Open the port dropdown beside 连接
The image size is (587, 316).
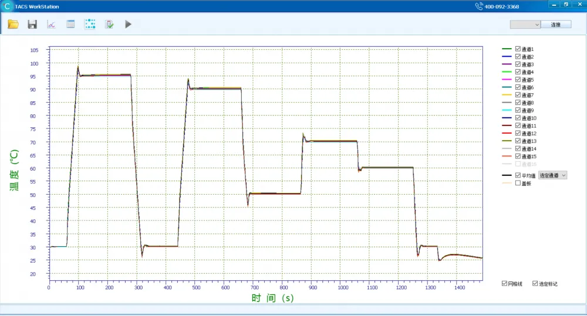pos(525,25)
